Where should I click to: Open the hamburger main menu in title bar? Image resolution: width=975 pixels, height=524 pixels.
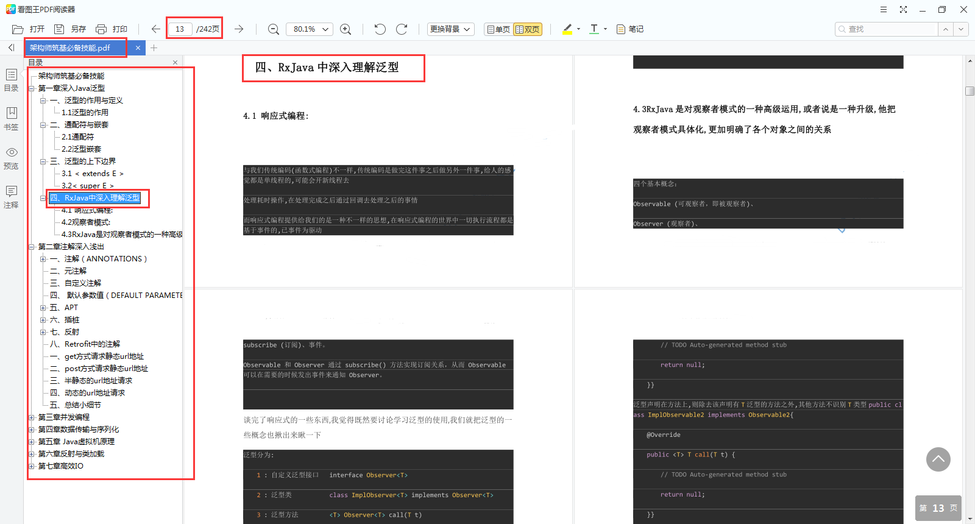click(x=884, y=9)
